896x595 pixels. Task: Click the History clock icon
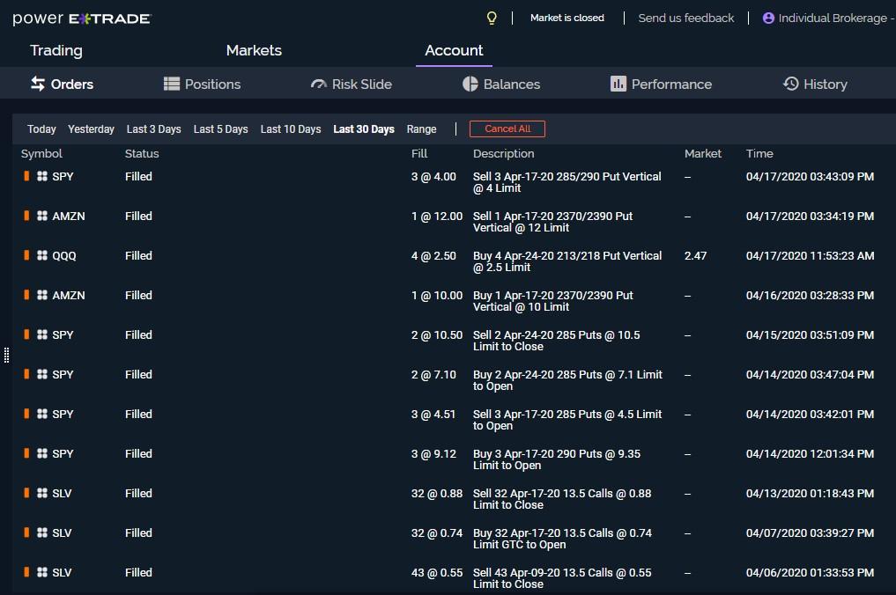(x=791, y=84)
